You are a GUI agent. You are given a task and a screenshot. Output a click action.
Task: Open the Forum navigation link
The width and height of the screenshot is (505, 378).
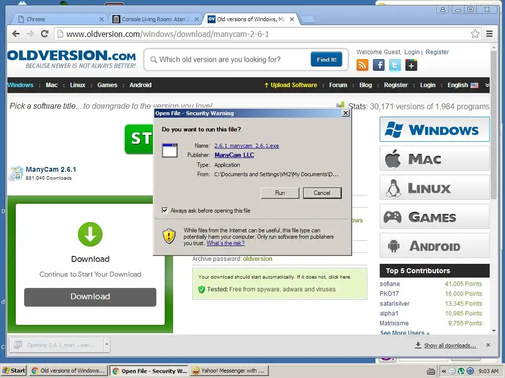[338, 85]
